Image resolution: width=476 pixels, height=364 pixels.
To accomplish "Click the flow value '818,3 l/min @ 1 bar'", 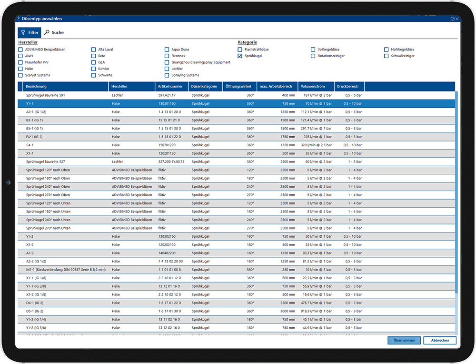I will (317, 311).
